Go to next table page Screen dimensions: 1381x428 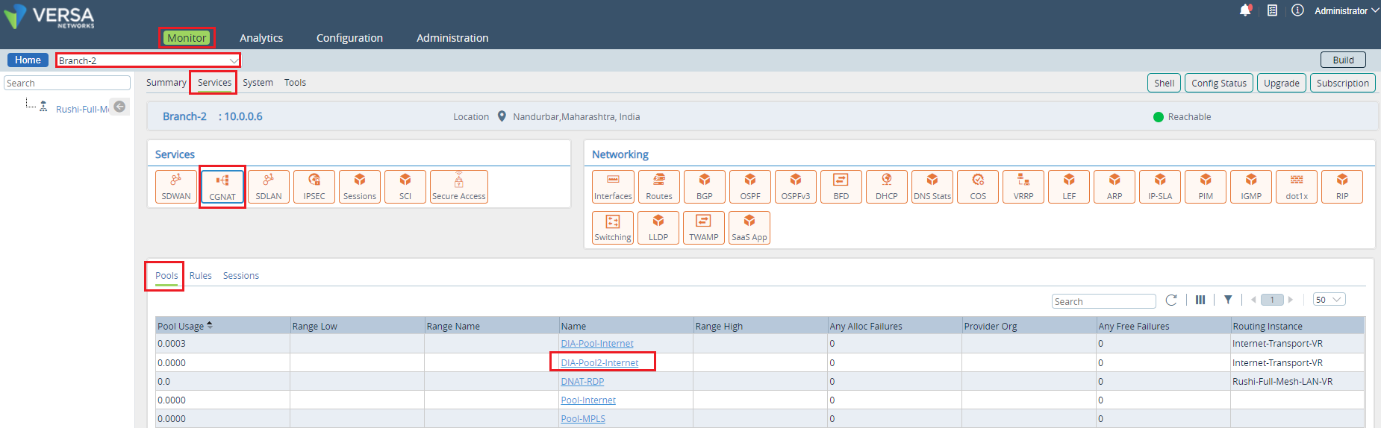[1291, 300]
